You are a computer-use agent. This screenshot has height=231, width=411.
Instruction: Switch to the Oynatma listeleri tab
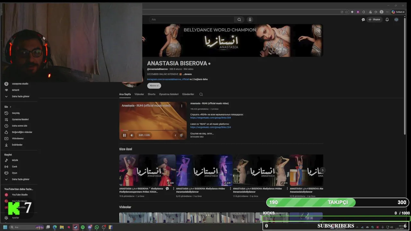pyautogui.click(x=169, y=94)
